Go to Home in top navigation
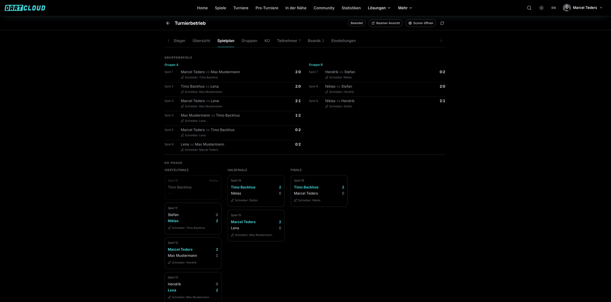The width and height of the screenshot is (611, 302). coord(202,8)
